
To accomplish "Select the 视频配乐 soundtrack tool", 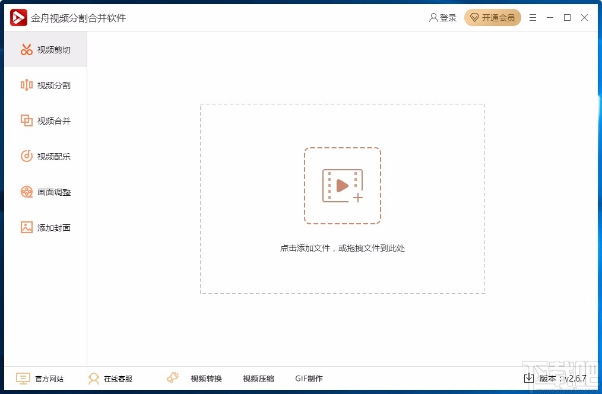I will pyautogui.click(x=45, y=156).
